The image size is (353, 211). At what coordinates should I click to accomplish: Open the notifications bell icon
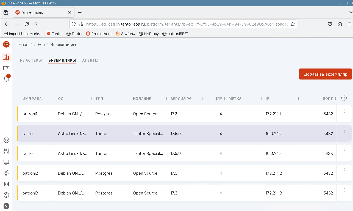coord(6,79)
